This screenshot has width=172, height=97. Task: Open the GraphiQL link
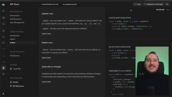17,69
